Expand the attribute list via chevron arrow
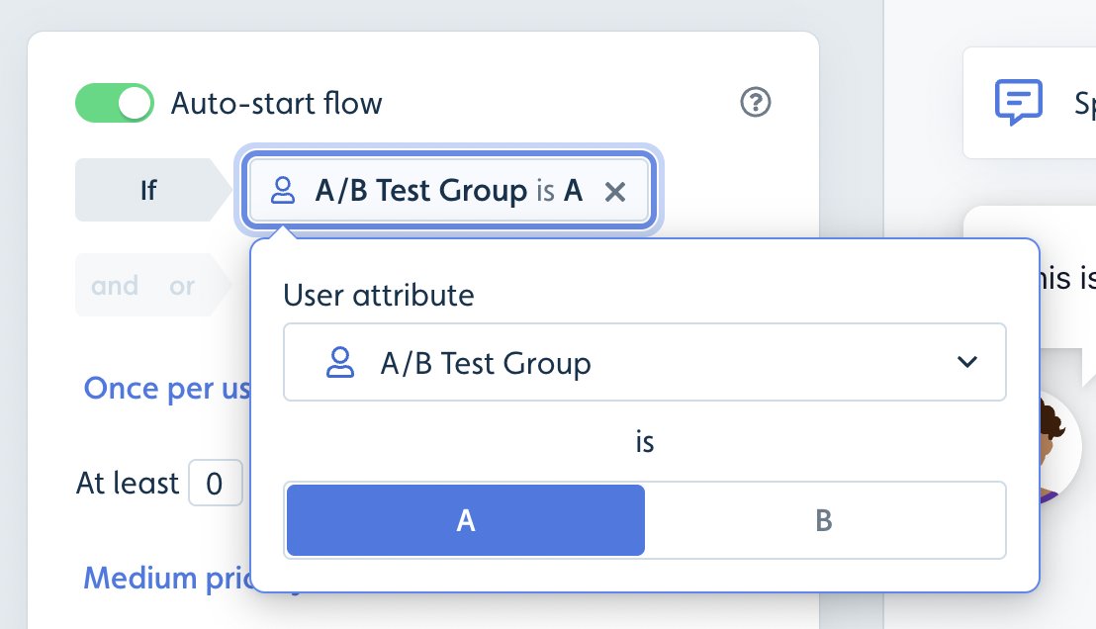 click(x=966, y=362)
